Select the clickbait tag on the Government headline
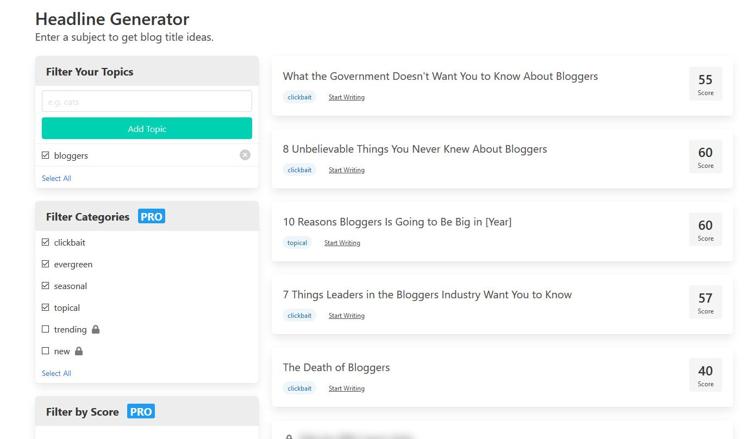The width and height of the screenshot is (750, 439). coord(299,97)
